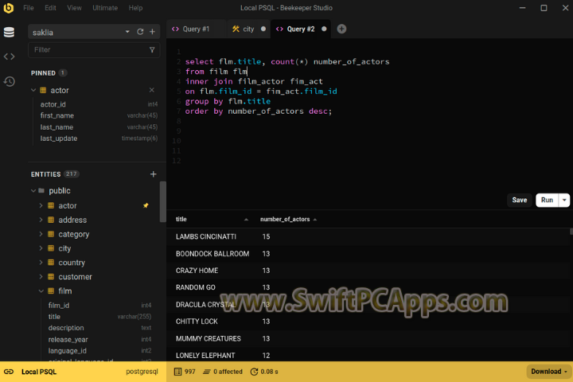The height and width of the screenshot is (382, 573).
Task: Collapse the public schema
Action: [x=33, y=190]
